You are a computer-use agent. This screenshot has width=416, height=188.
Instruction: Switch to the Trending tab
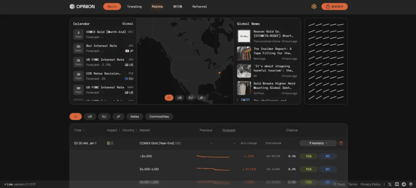[x=134, y=6]
